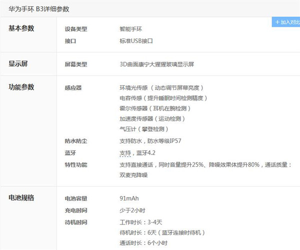
Task: Click the 屏幕类型 label
Action: tap(76, 64)
